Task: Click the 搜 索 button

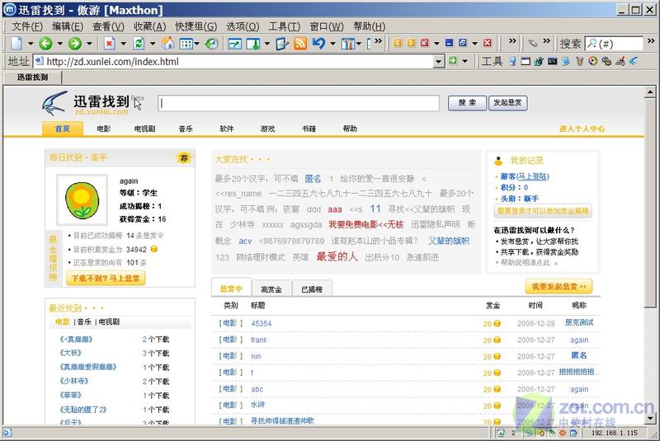Action: (x=467, y=103)
